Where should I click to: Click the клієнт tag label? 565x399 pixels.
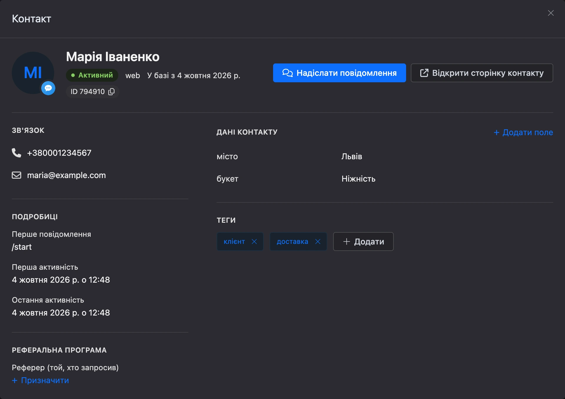[234, 242]
